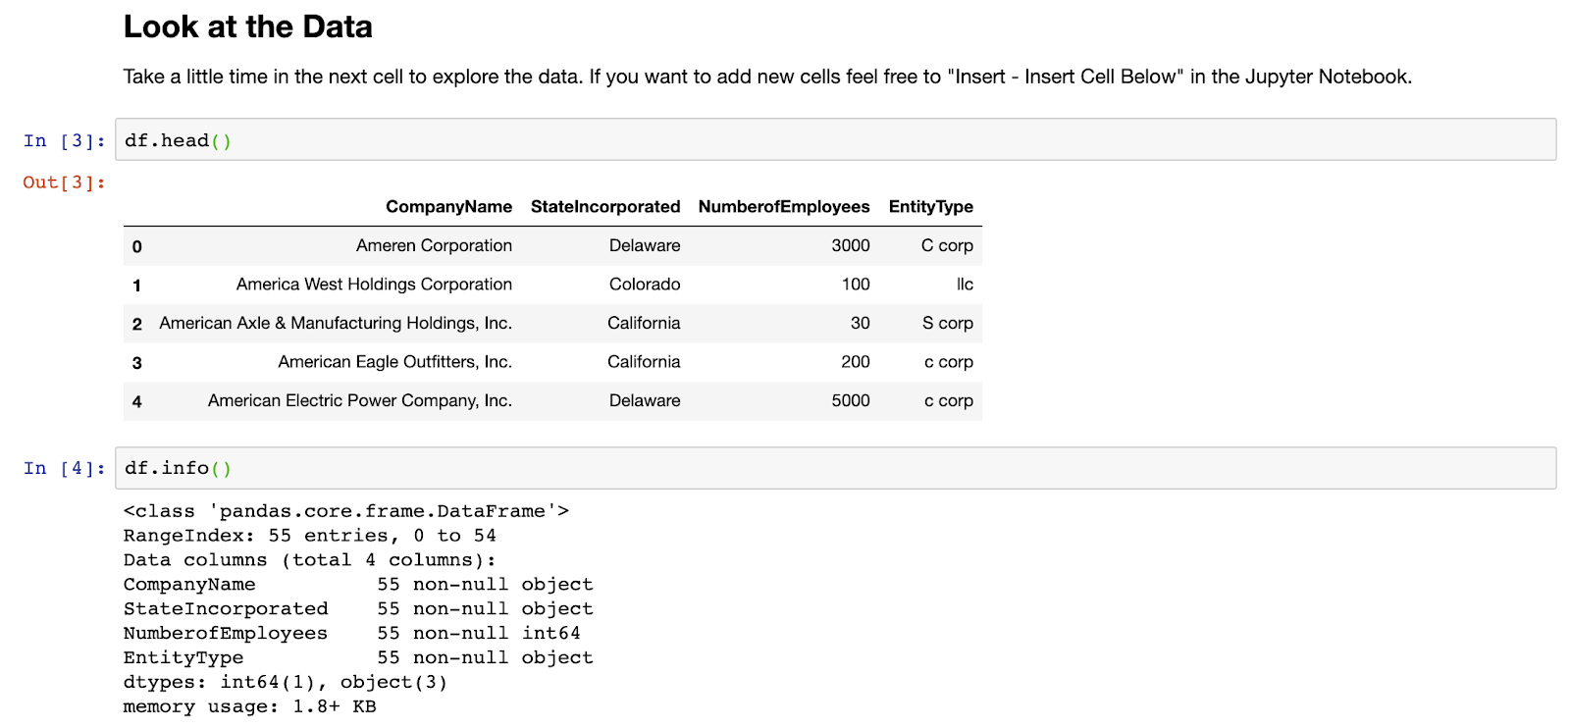Click the StateIncorporated column header
This screenshot has width=1570, height=728.
(x=605, y=206)
